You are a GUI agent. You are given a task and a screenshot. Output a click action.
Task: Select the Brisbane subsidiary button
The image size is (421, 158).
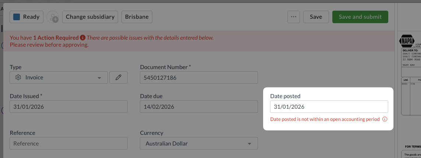pos(137,17)
